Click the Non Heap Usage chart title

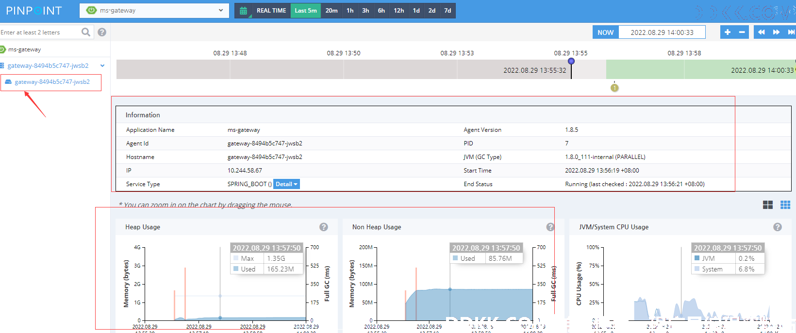click(377, 227)
